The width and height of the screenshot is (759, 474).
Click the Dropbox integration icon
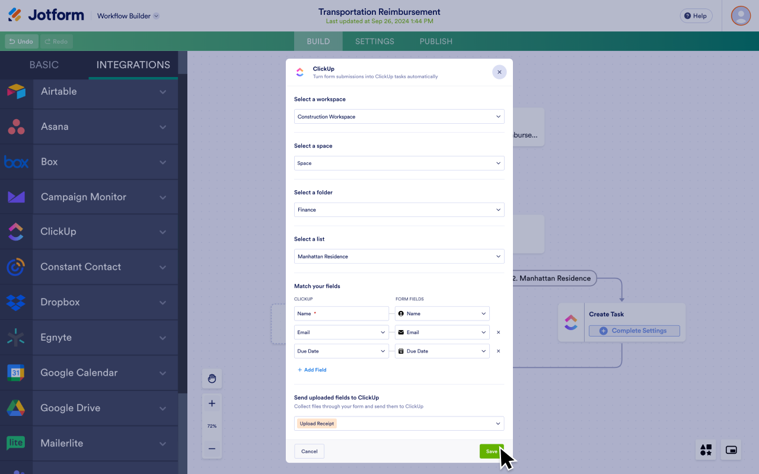point(16,302)
